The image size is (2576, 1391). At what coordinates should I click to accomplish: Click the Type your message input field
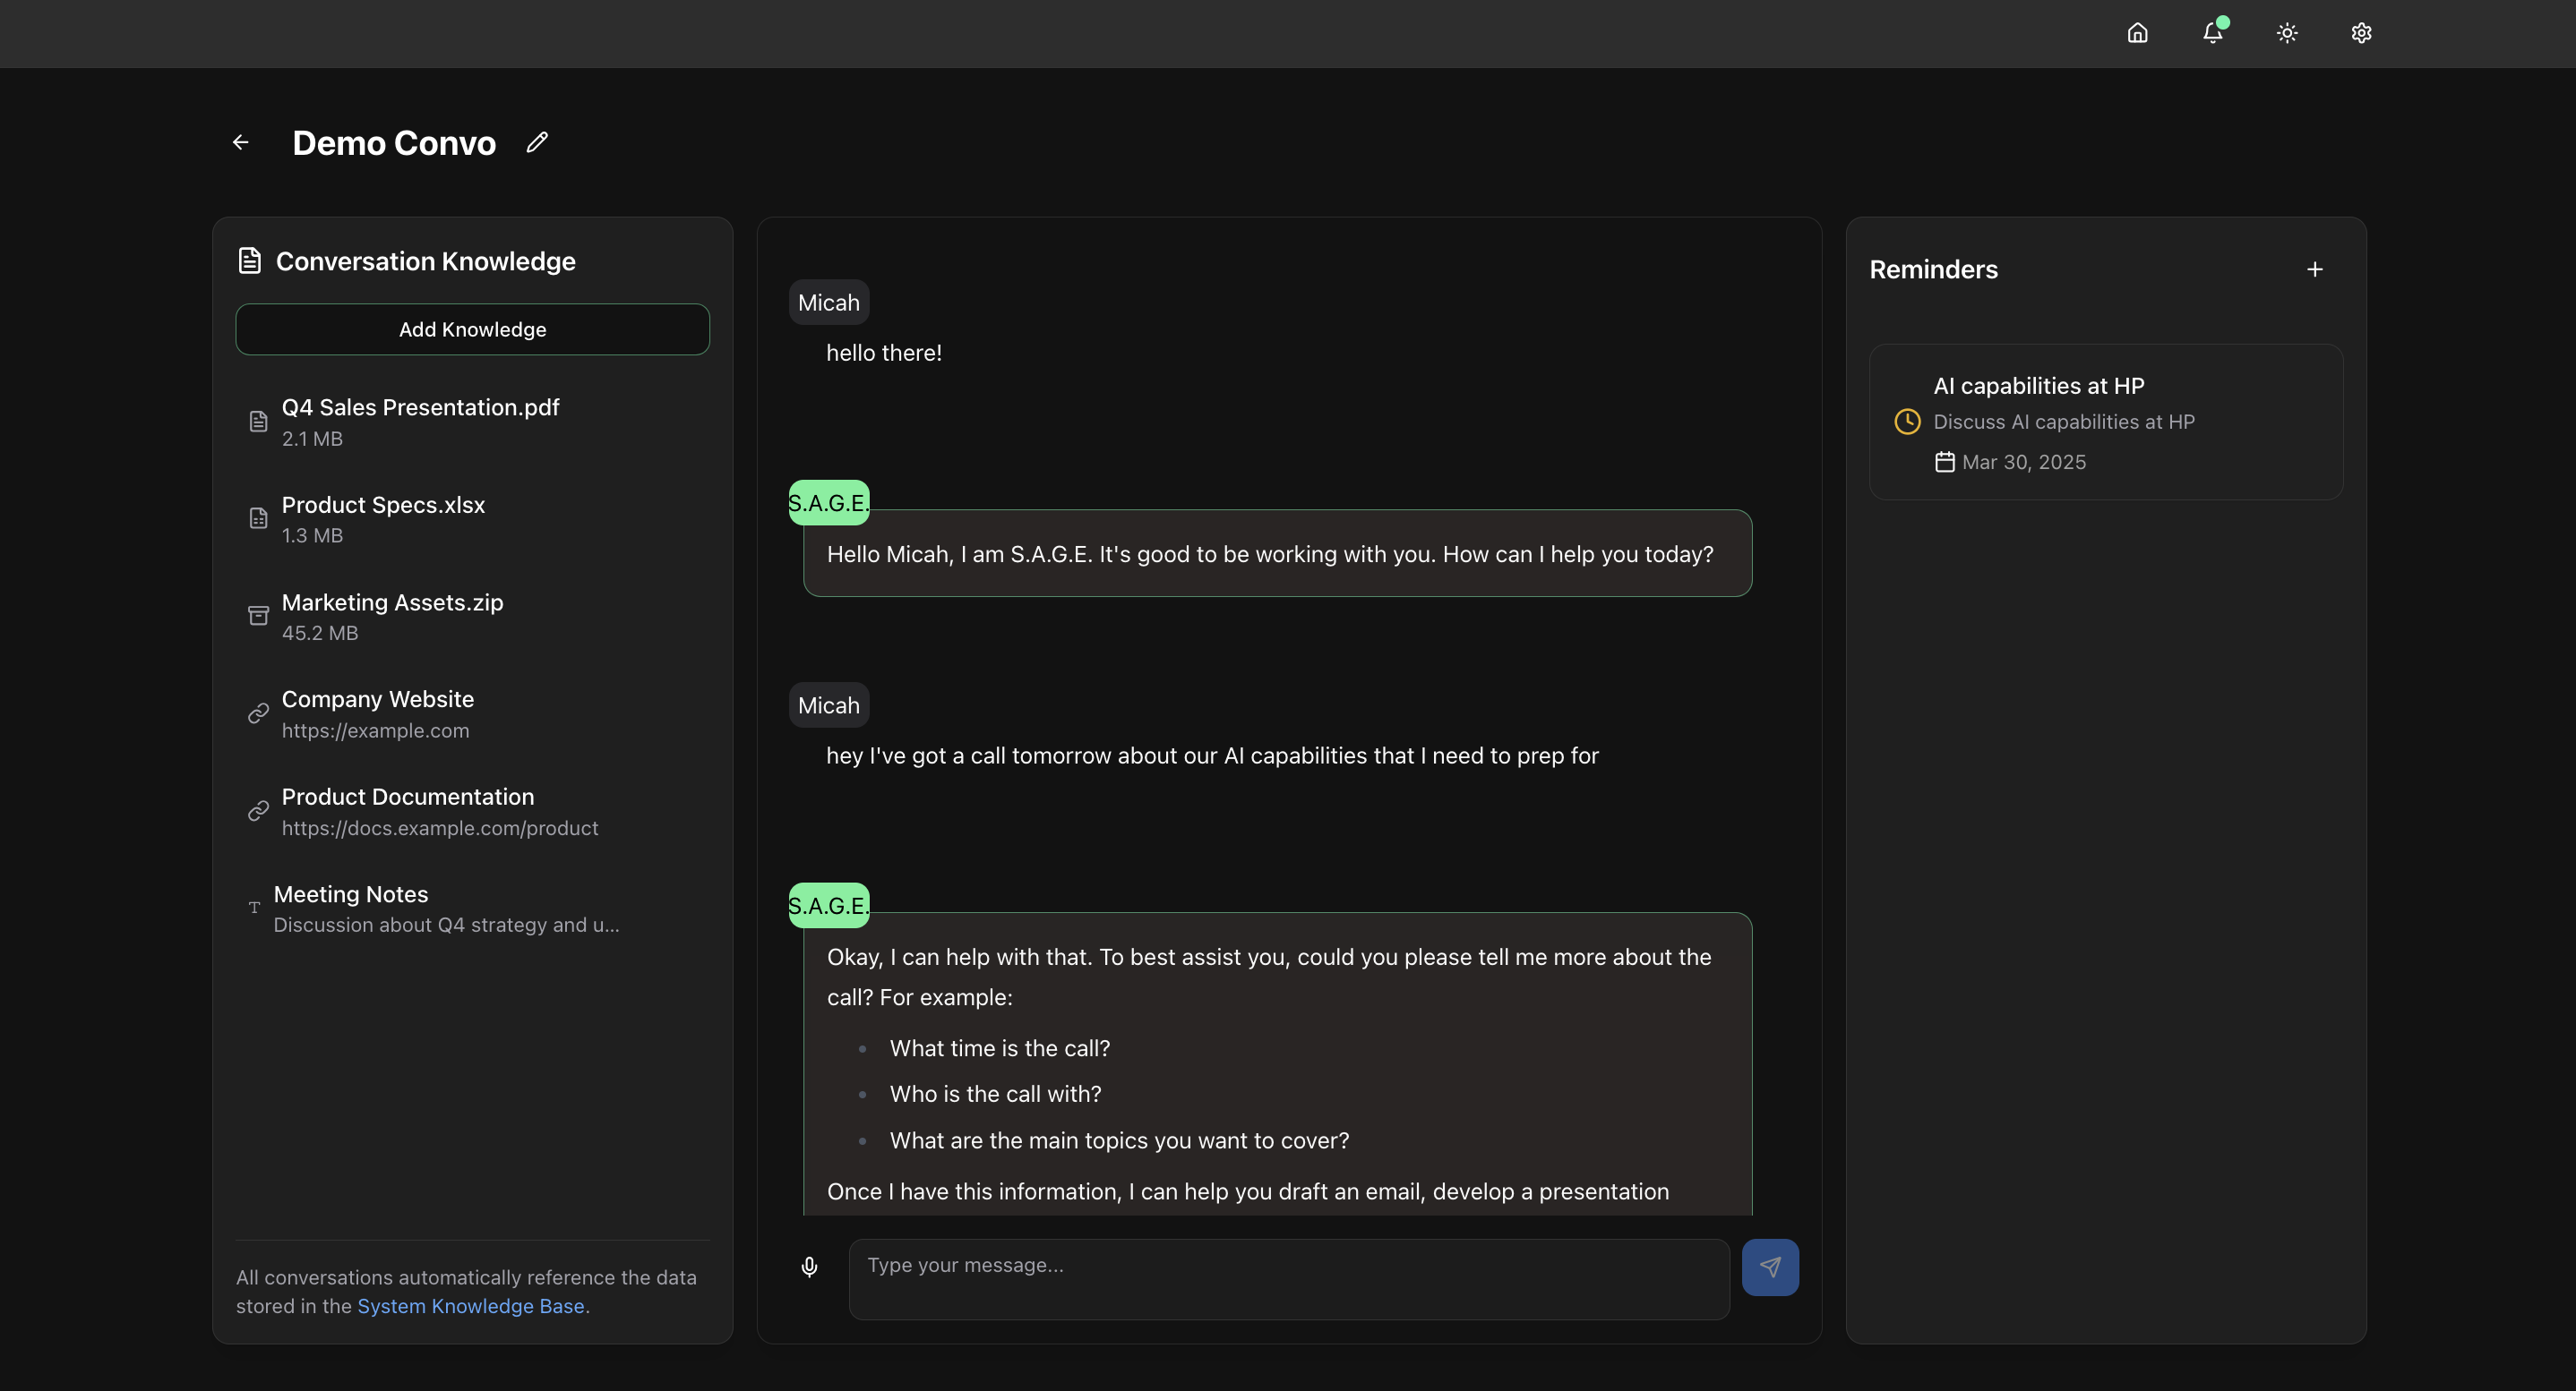coord(1288,1278)
